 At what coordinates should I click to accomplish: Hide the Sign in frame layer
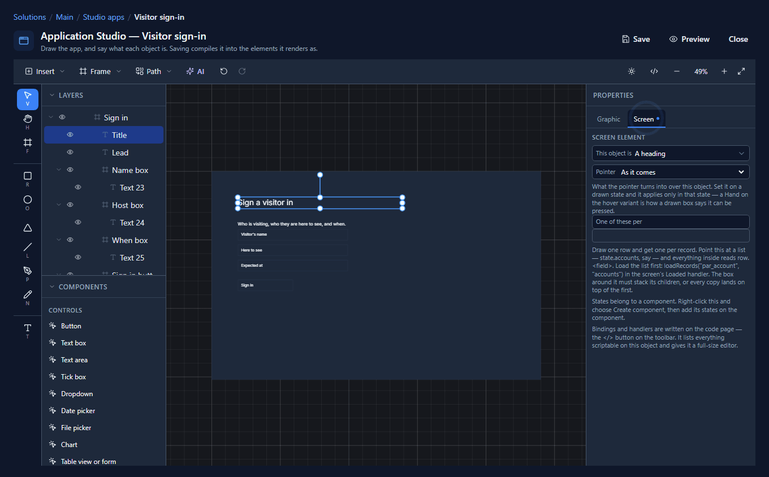pyautogui.click(x=62, y=118)
